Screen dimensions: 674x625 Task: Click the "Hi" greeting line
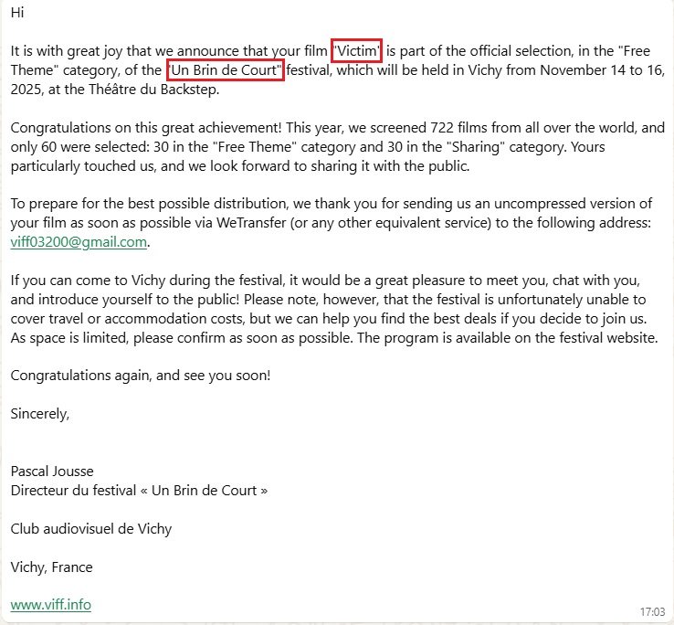tap(17, 13)
